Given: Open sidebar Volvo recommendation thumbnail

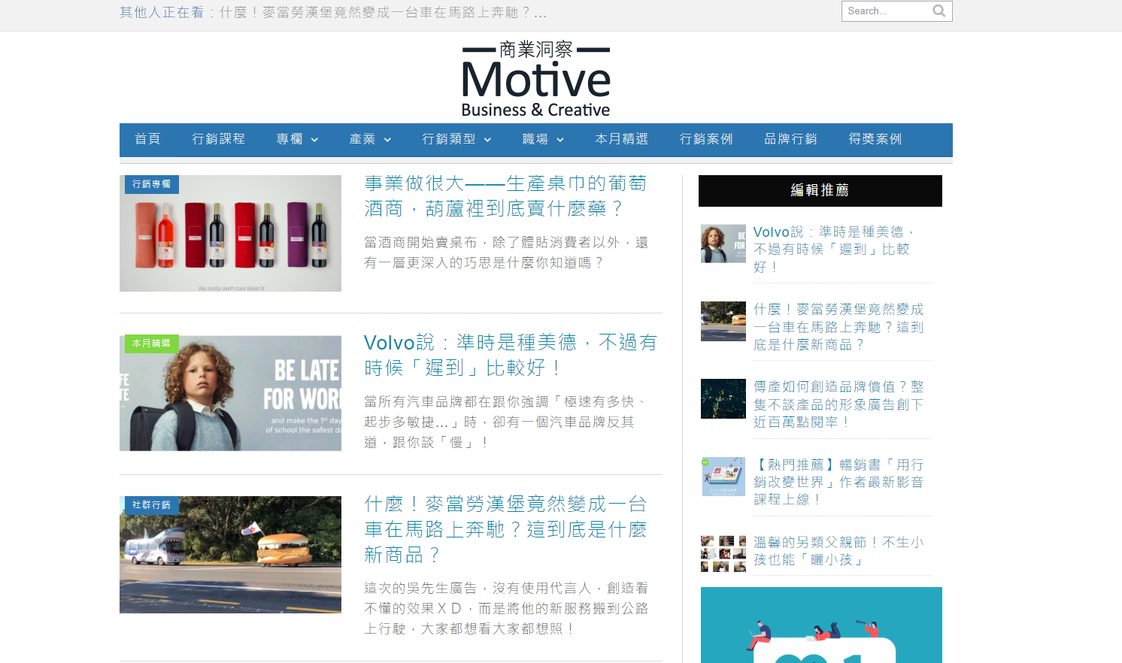Looking at the screenshot, I should pos(723,244).
